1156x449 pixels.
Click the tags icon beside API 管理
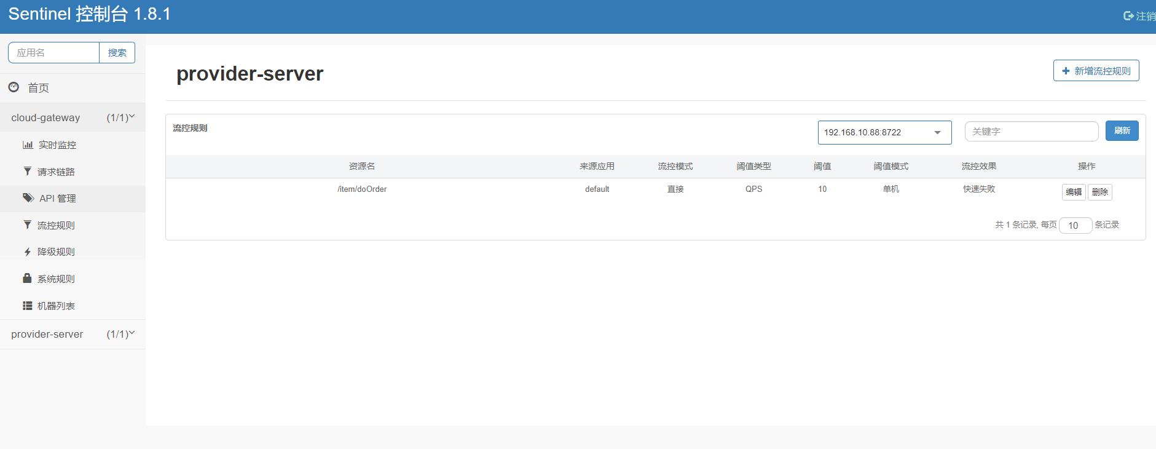pos(28,197)
